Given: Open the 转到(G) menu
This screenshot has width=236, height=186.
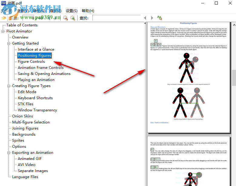Looking at the screenshot, I should [39, 11].
